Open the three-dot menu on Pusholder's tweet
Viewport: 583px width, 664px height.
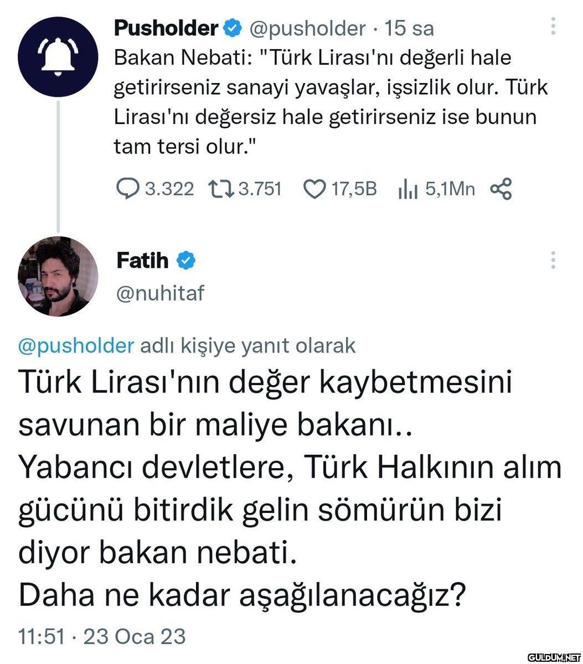[553, 27]
